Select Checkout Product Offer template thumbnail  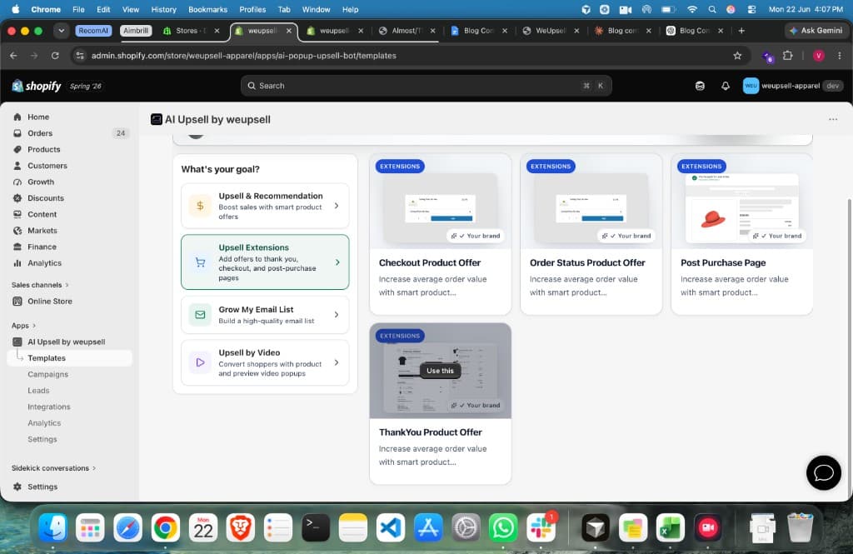coord(440,202)
